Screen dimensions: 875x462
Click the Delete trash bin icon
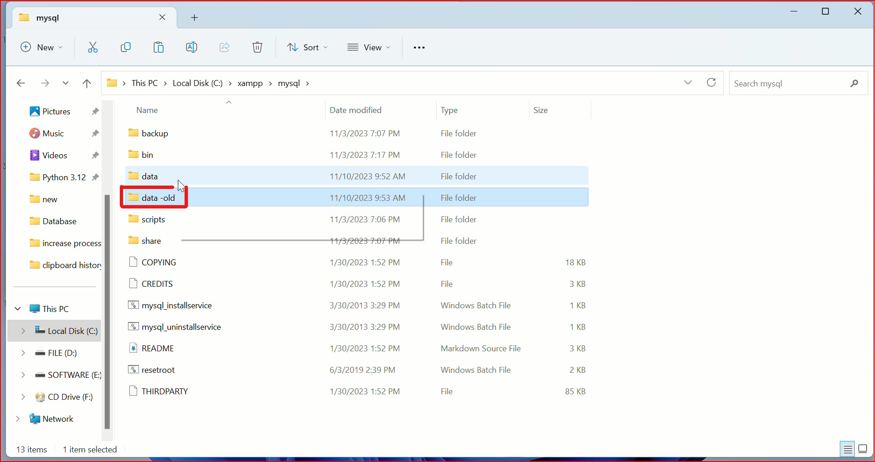pos(257,47)
